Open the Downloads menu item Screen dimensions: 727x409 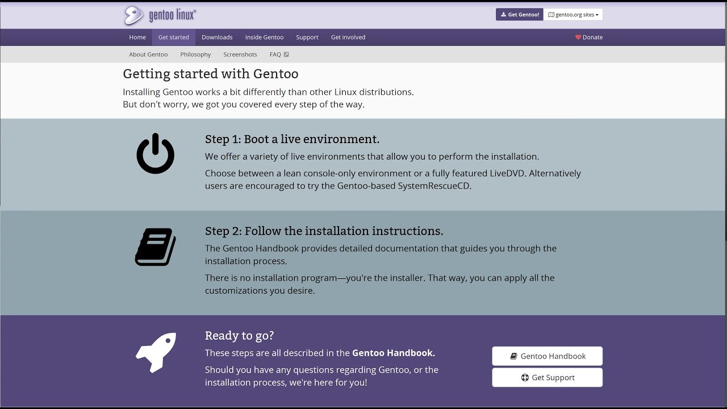click(x=217, y=37)
